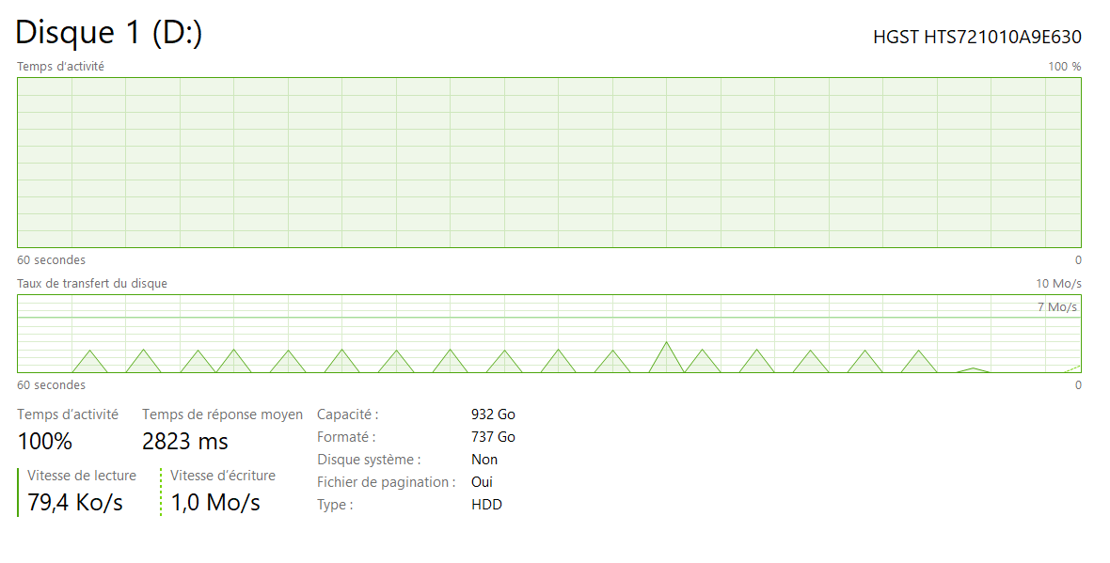Click inside the disk transfer rate graph
Image resolution: width=1110 pixels, height=563 pixels.
point(548,334)
